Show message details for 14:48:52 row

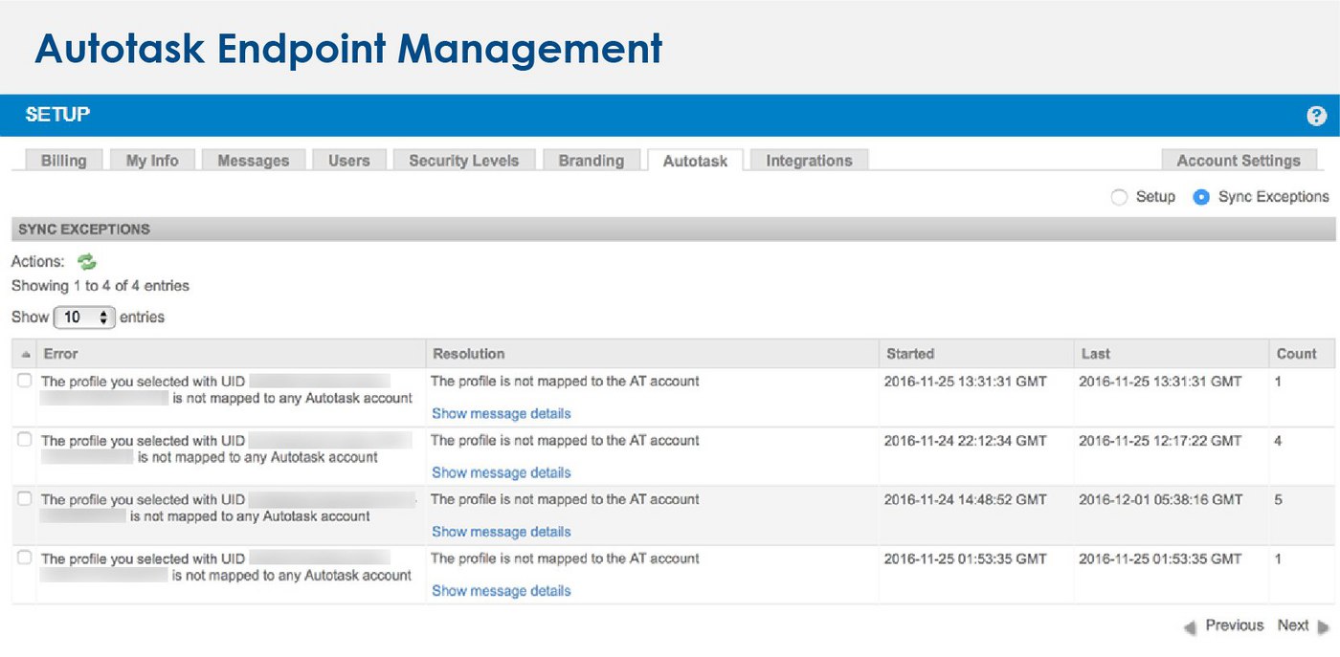[x=501, y=532]
